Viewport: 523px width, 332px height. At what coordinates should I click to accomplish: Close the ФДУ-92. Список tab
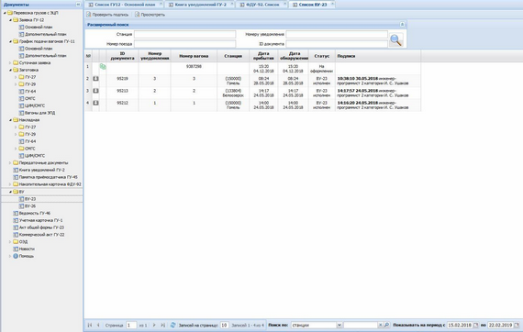point(284,4)
